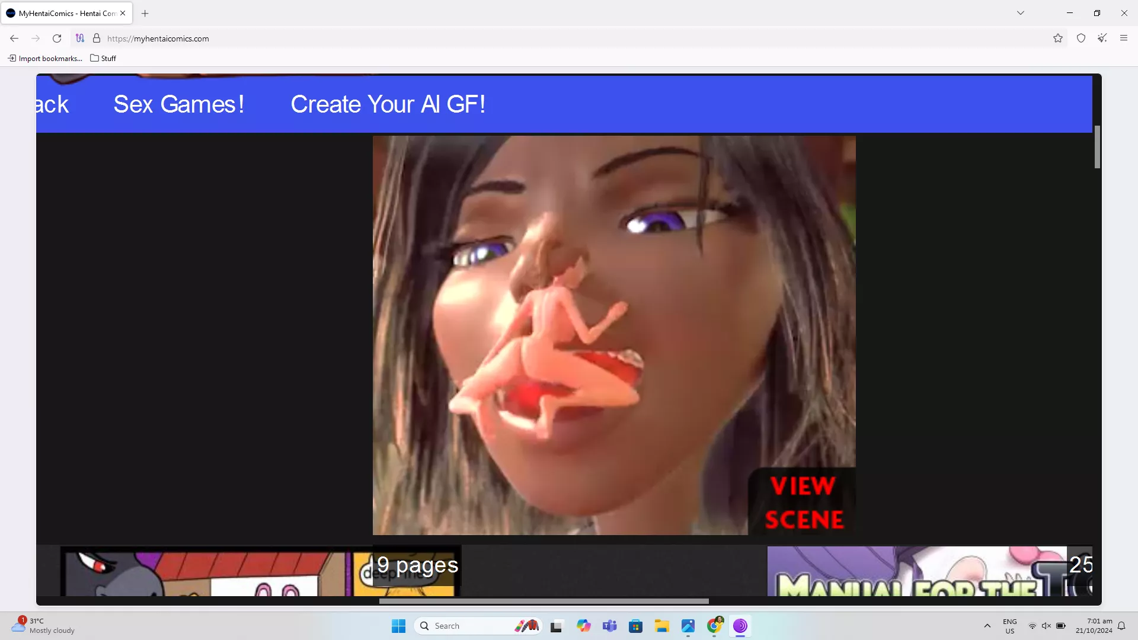Screen dimensions: 1138x640
Task: Open the shield icon in the toolbar
Action: [x=1081, y=39]
